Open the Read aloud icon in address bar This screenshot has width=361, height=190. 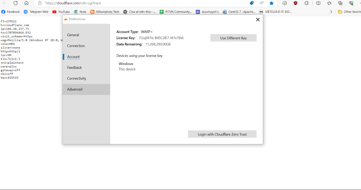262,3
